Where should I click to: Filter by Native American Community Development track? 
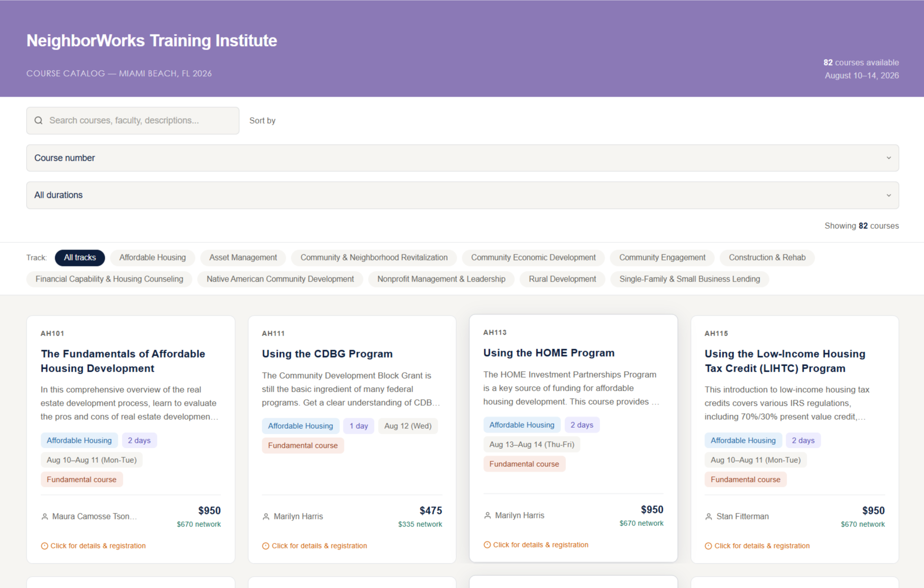pos(280,279)
